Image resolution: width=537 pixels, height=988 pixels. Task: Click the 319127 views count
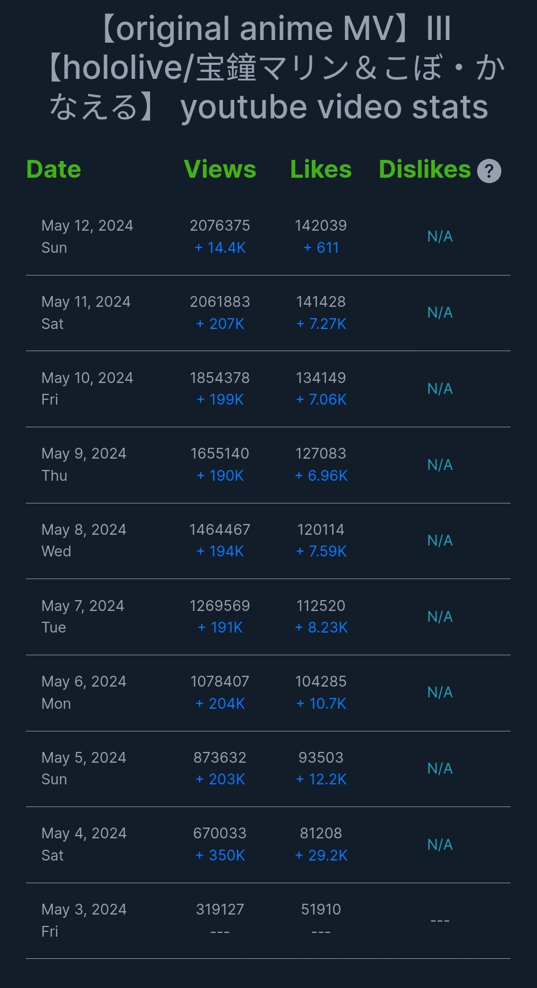220,910
